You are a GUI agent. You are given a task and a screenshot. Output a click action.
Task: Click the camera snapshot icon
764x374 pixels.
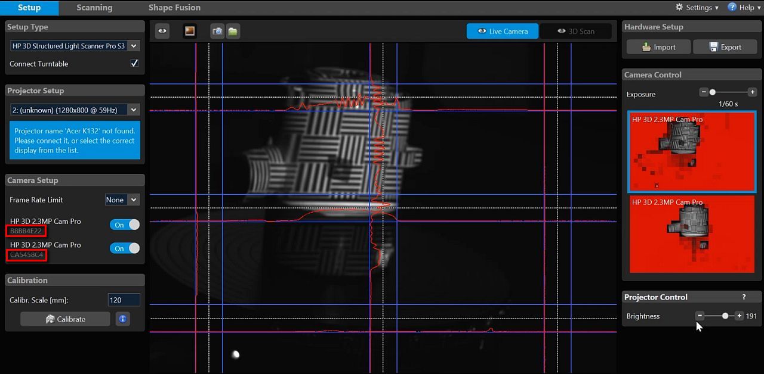tap(217, 31)
